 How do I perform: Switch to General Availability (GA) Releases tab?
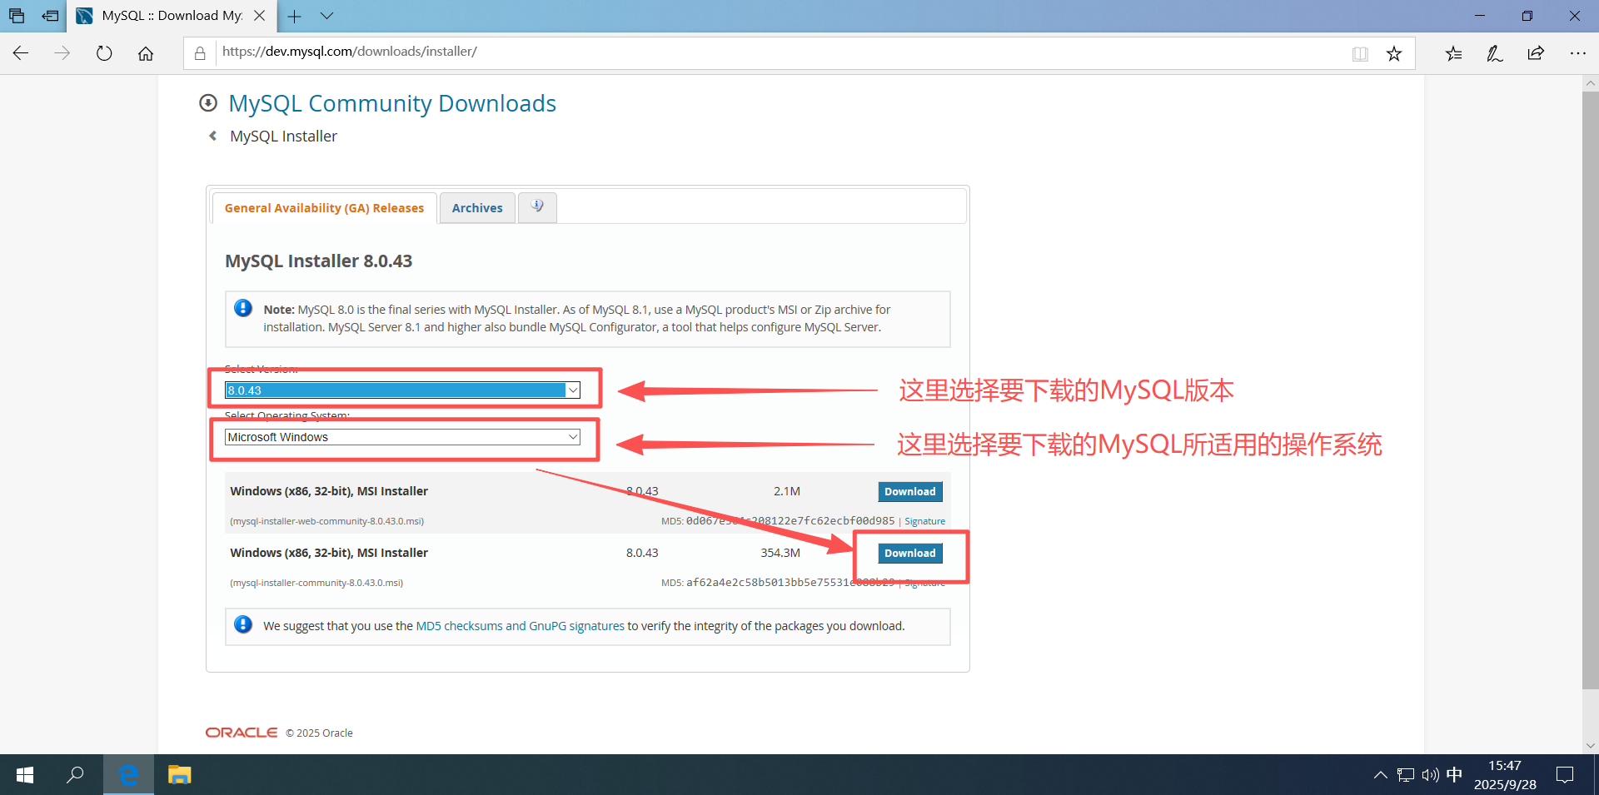[324, 208]
